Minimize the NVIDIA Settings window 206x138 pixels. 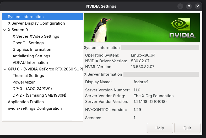click(x=180, y=6)
